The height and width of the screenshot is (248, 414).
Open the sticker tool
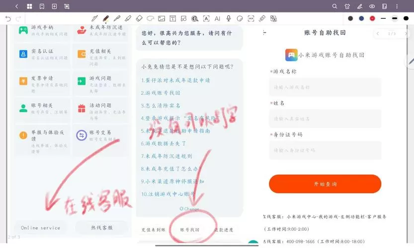240,18
